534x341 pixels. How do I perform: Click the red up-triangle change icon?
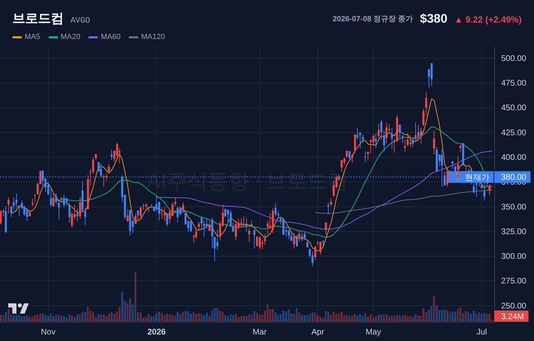click(x=458, y=20)
